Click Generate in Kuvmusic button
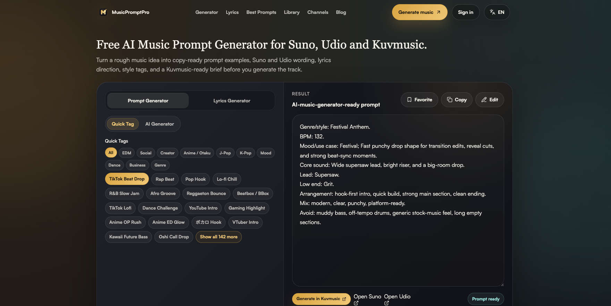611x306 pixels. pyautogui.click(x=321, y=299)
